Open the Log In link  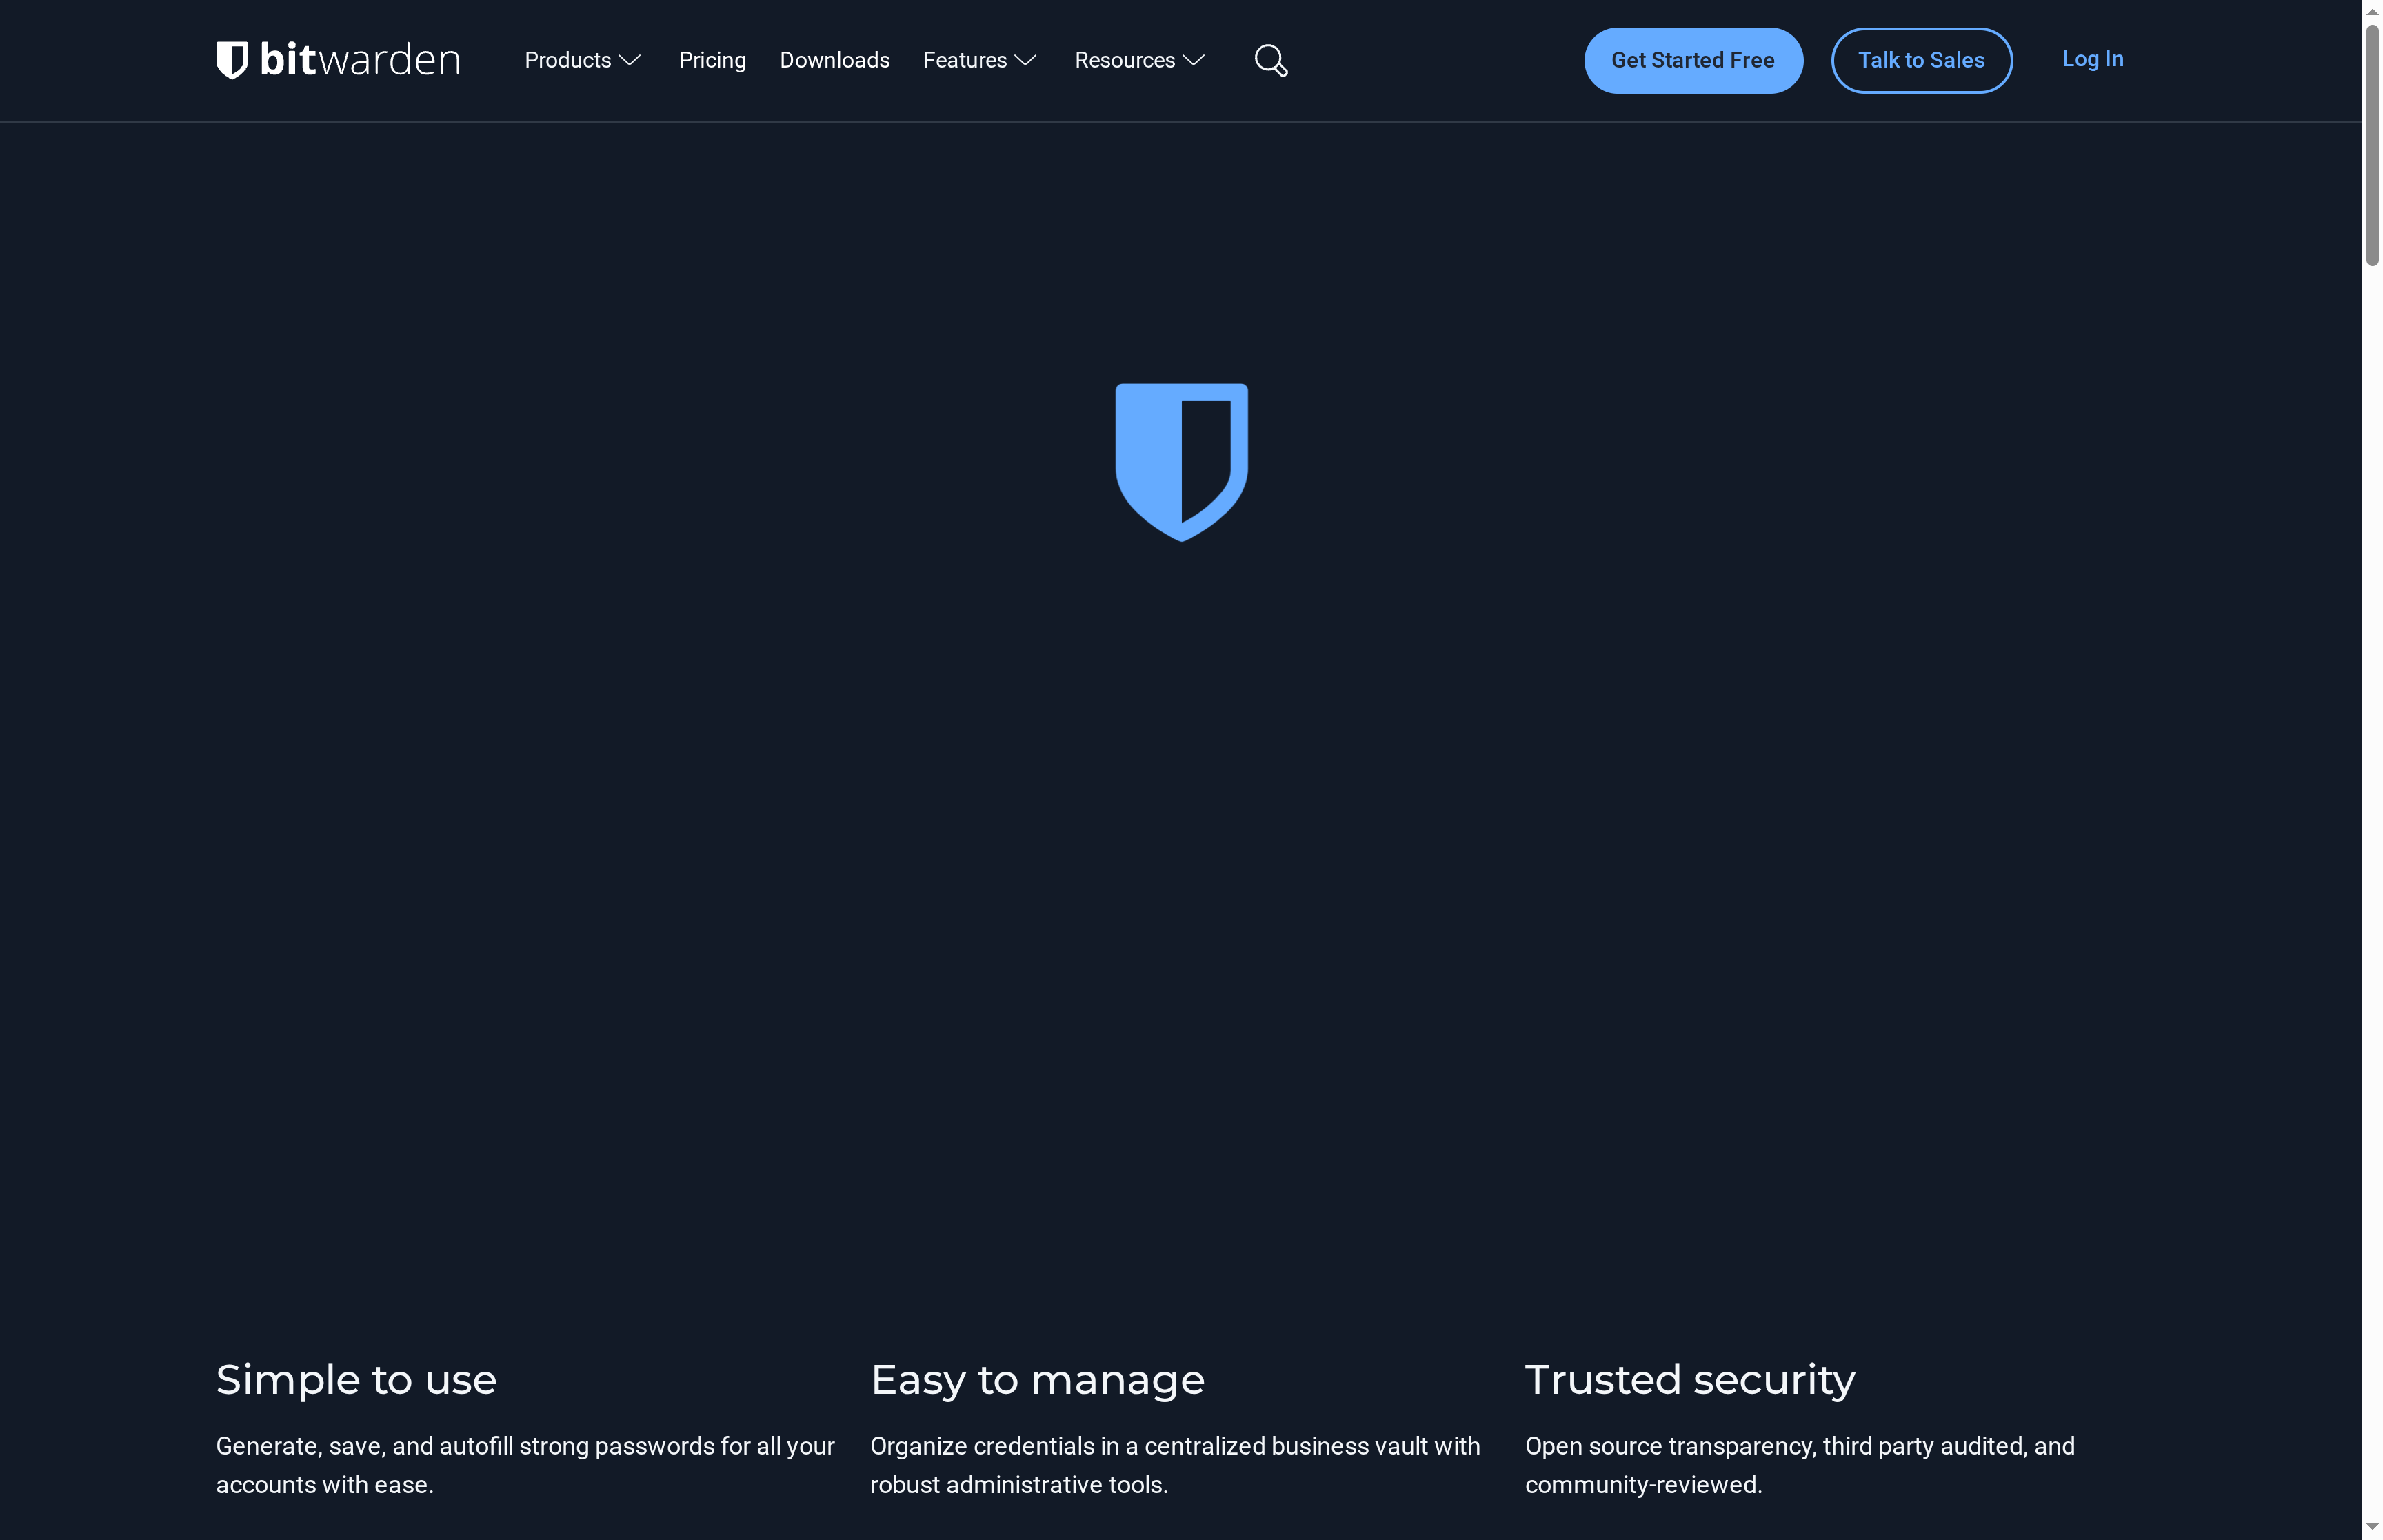tap(2092, 59)
